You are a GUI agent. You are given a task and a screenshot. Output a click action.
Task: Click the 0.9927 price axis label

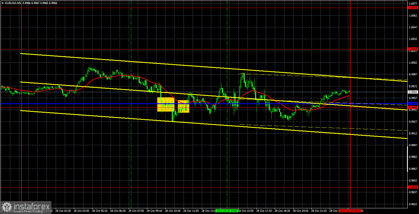coord(413,122)
